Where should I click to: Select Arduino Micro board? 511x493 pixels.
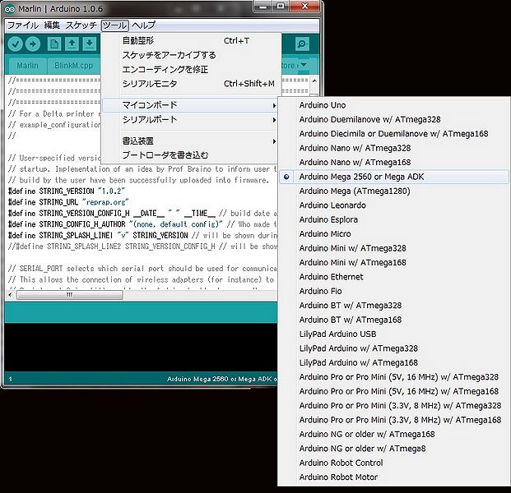(x=393, y=234)
